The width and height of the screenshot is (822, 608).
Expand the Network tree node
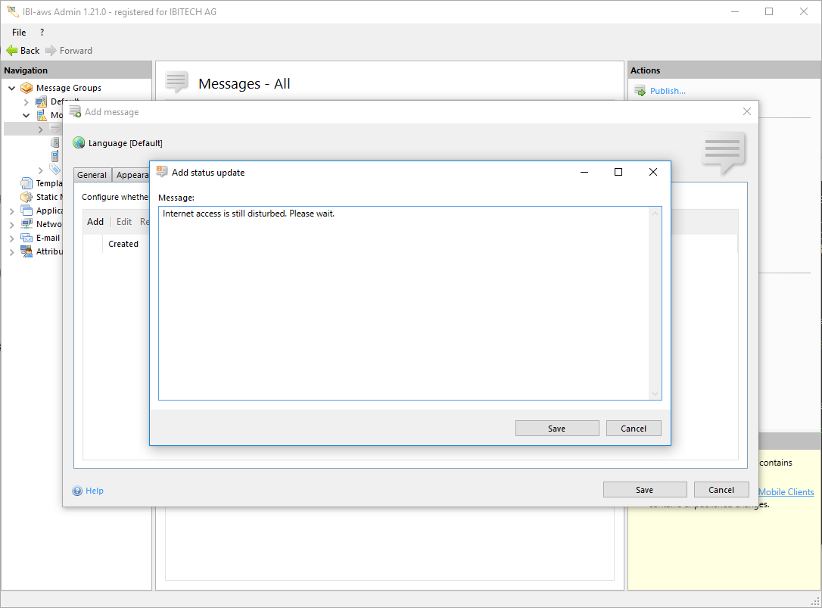click(x=12, y=224)
